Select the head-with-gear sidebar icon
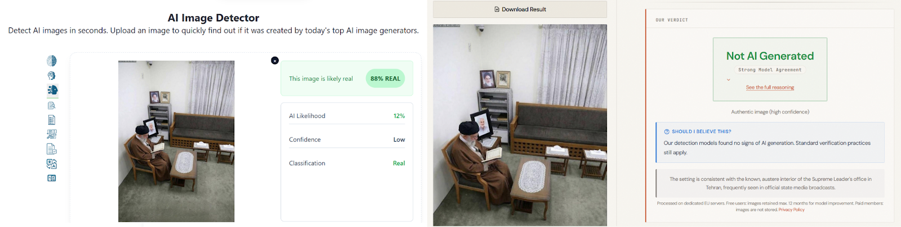Image resolution: width=901 pixels, height=227 pixels. [x=52, y=75]
